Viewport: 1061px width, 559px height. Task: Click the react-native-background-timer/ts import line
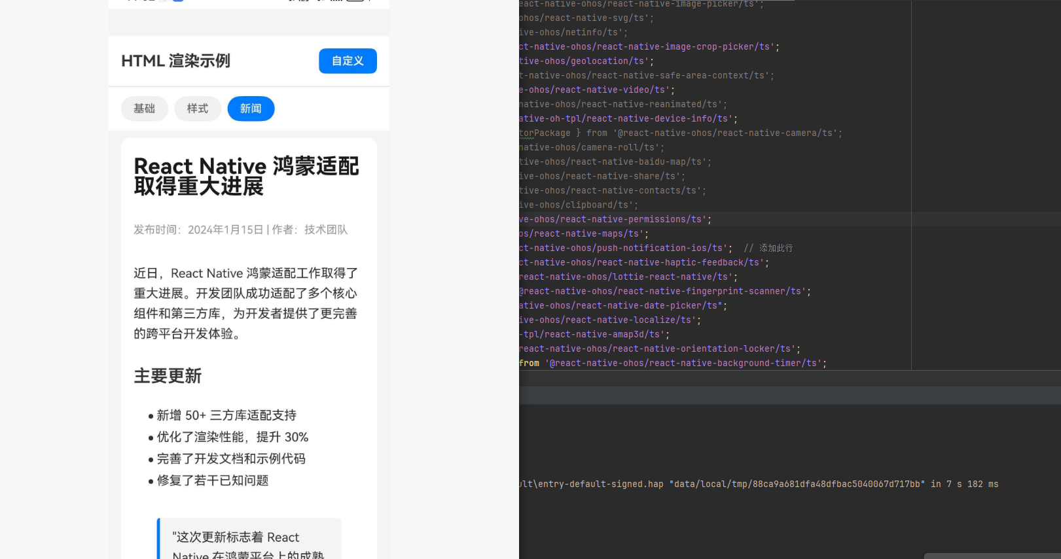pyautogui.click(x=672, y=363)
